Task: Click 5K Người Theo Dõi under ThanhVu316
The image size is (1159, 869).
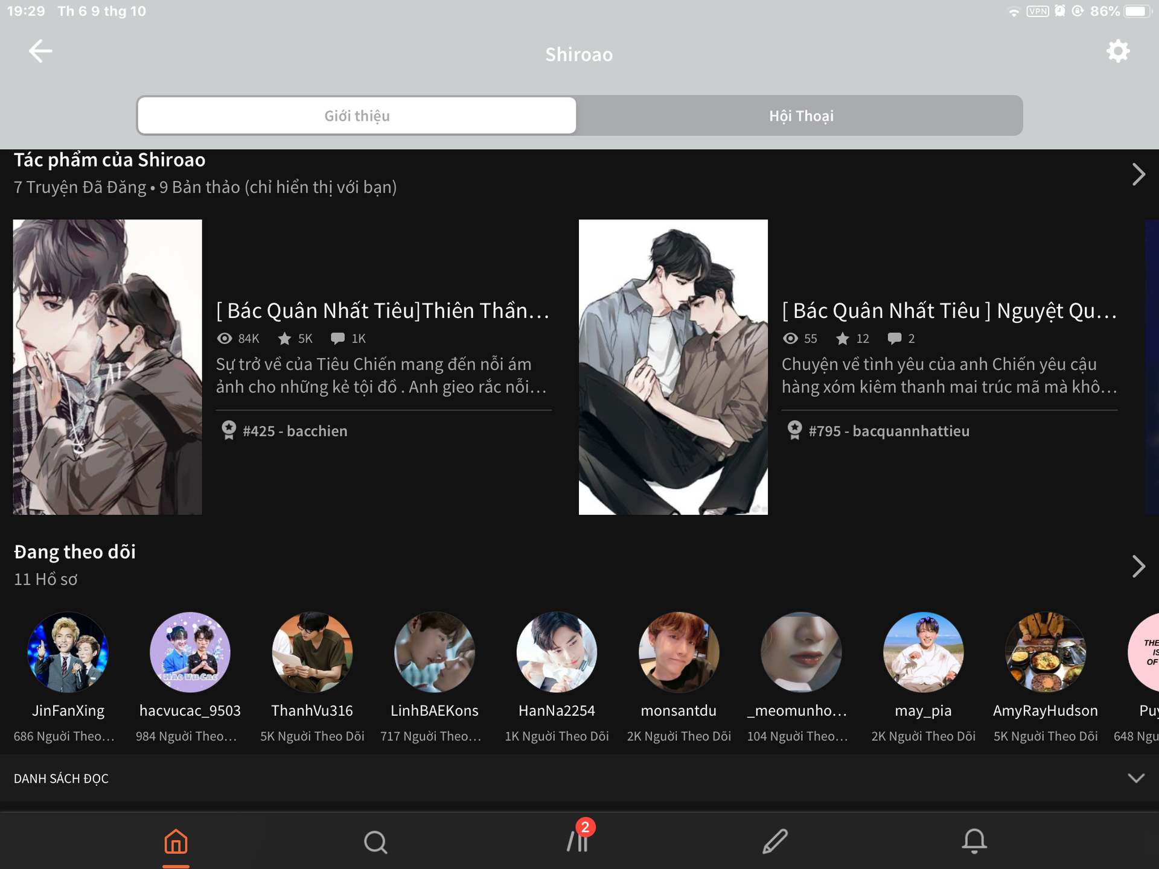Action: (x=312, y=736)
